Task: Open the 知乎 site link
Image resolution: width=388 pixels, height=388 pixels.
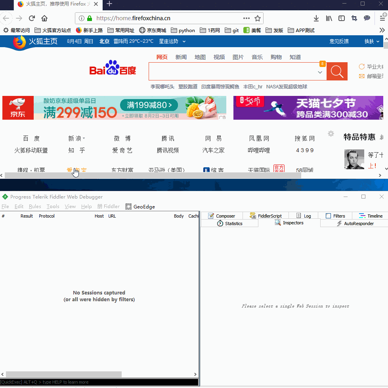Action: coord(77,150)
